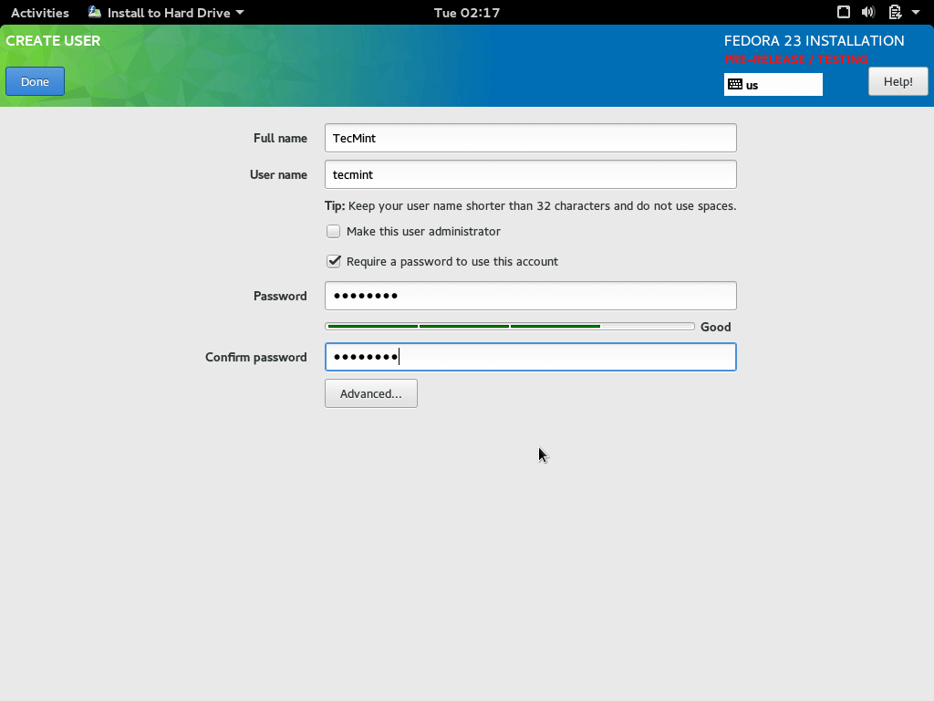Select the Confirm password field
This screenshot has width=934, height=701.
(530, 357)
